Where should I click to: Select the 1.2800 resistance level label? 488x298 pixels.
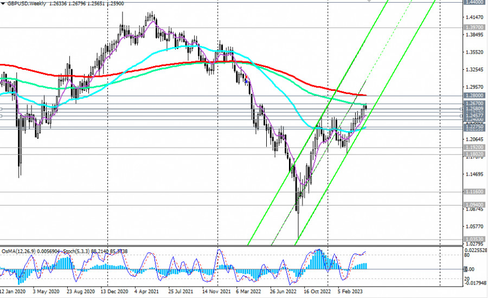click(x=474, y=96)
